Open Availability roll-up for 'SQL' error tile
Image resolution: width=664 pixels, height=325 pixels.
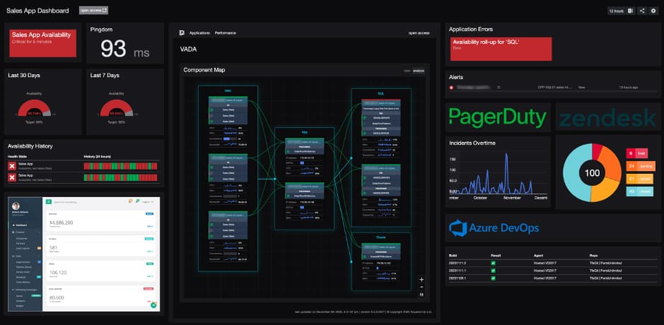point(501,49)
